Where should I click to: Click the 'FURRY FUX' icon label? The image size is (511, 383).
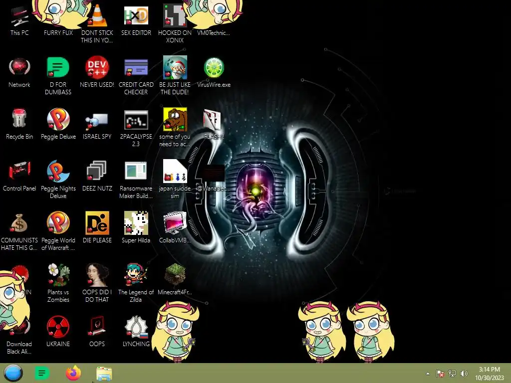[x=58, y=32]
